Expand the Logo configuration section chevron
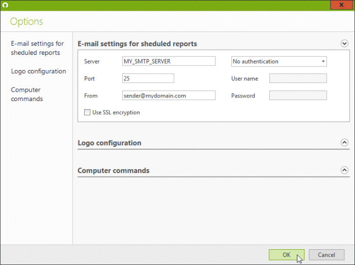Screen dimensions: 355x265 [344, 143]
